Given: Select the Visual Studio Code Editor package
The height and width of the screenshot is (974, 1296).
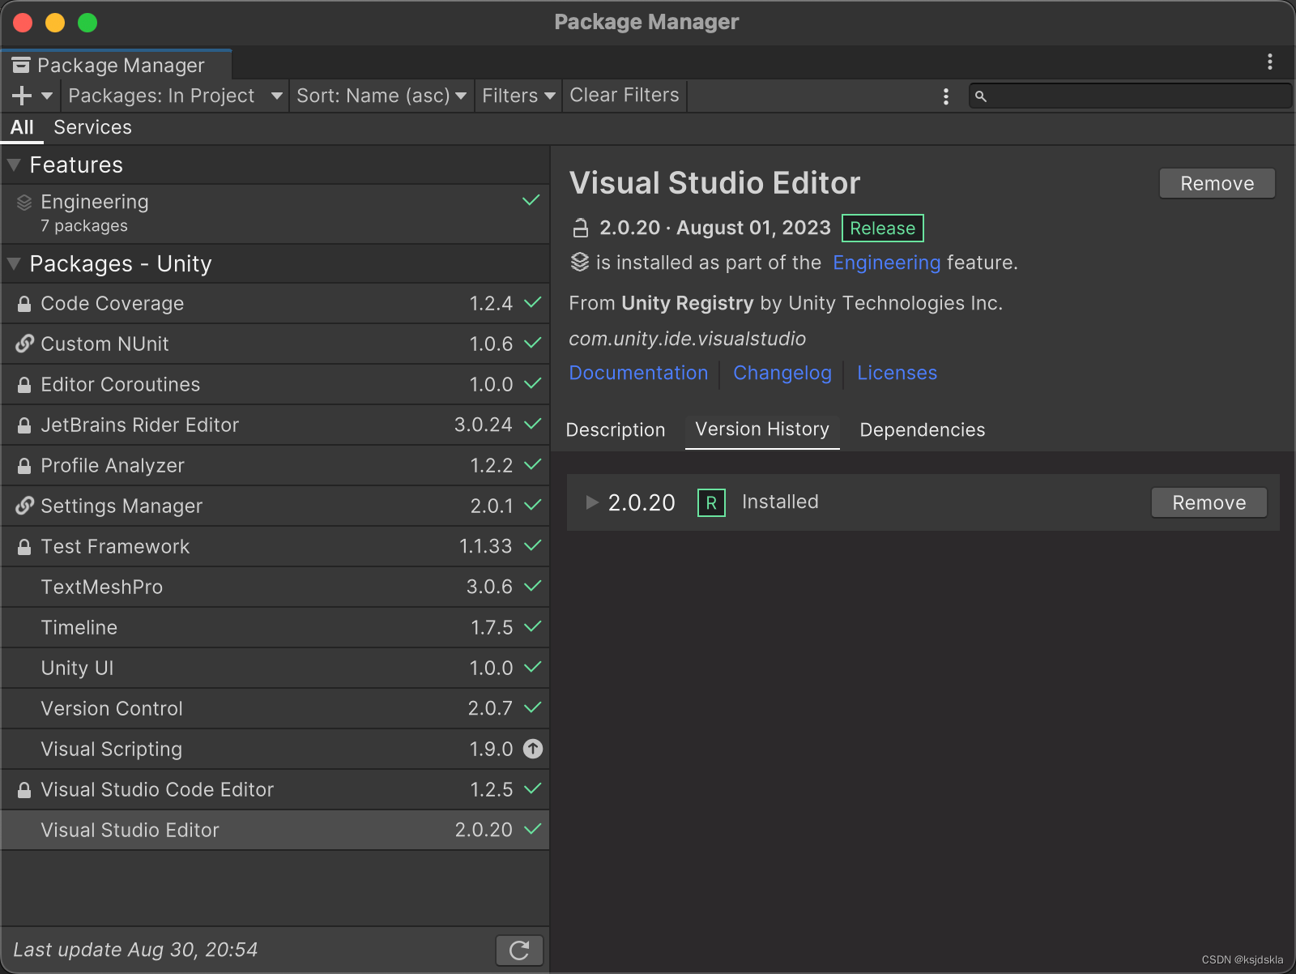Looking at the screenshot, I should point(275,789).
